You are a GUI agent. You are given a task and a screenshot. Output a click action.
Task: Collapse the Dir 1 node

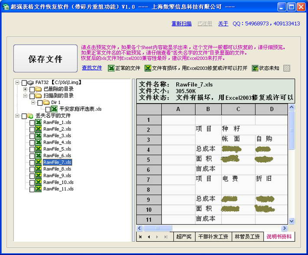pyautogui.click(x=33, y=102)
